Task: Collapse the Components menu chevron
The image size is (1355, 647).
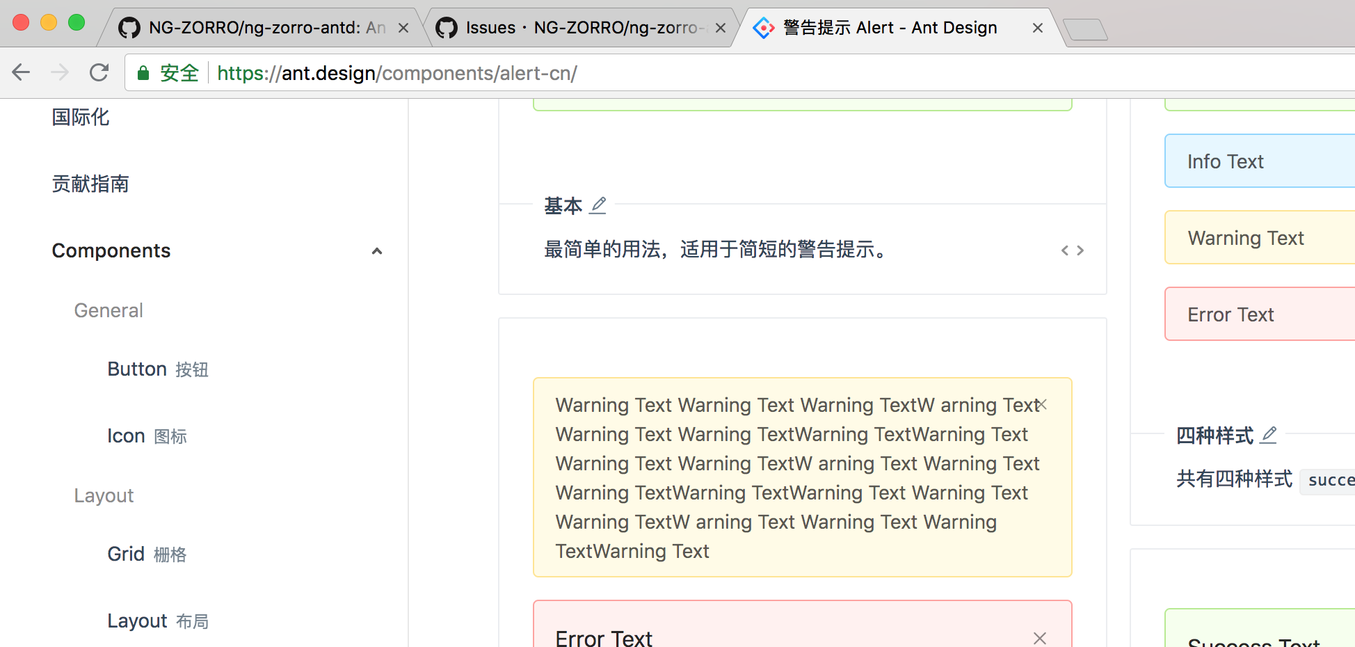Action: [377, 251]
